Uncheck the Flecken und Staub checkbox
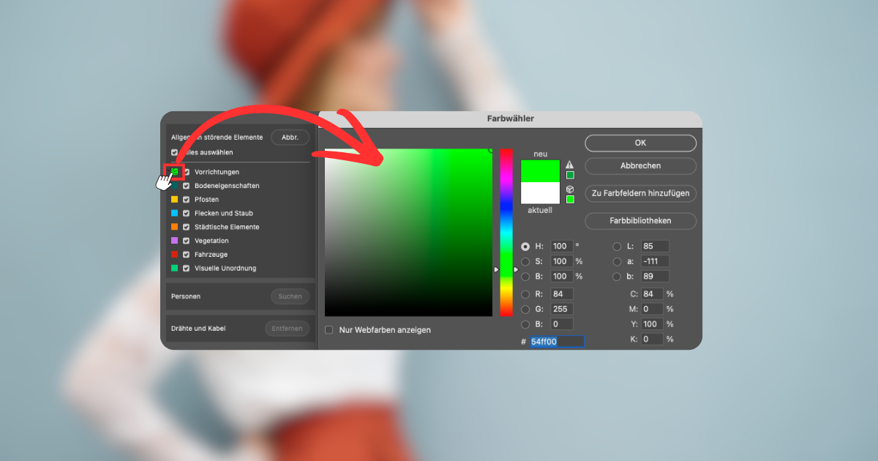The width and height of the screenshot is (878, 461). (x=187, y=213)
